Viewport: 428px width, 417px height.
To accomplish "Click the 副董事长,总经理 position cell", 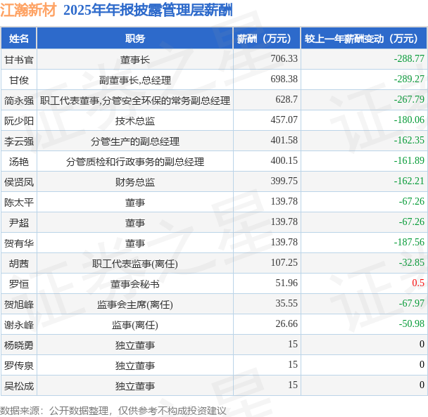I will 135,80.
